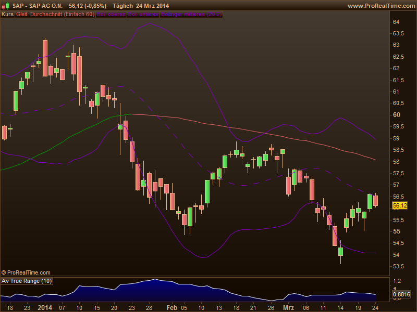Select the Bol. unteres indicator label

[x=143, y=15]
